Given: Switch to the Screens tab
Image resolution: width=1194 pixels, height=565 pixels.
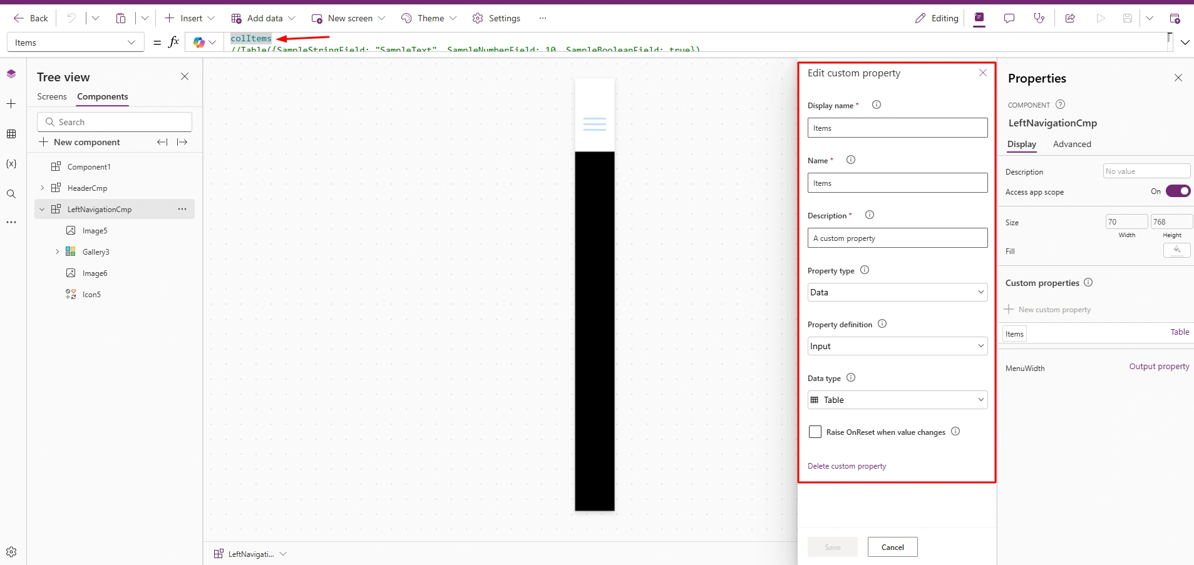Looking at the screenshot, I should pos(52,96).
